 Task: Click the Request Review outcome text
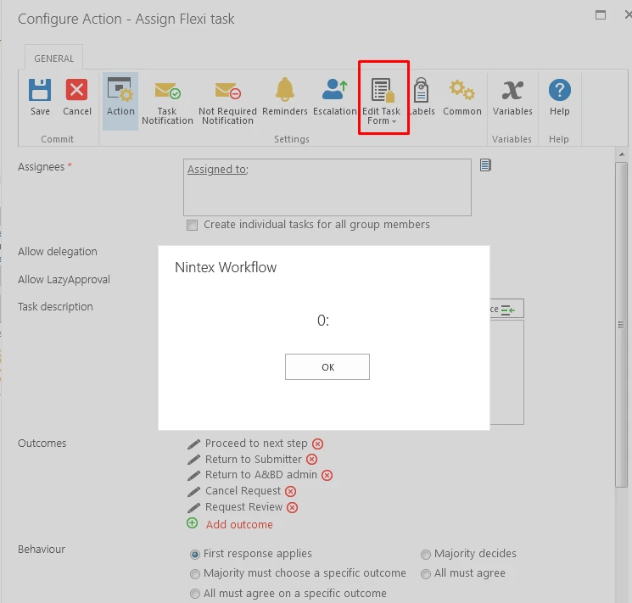243,507
